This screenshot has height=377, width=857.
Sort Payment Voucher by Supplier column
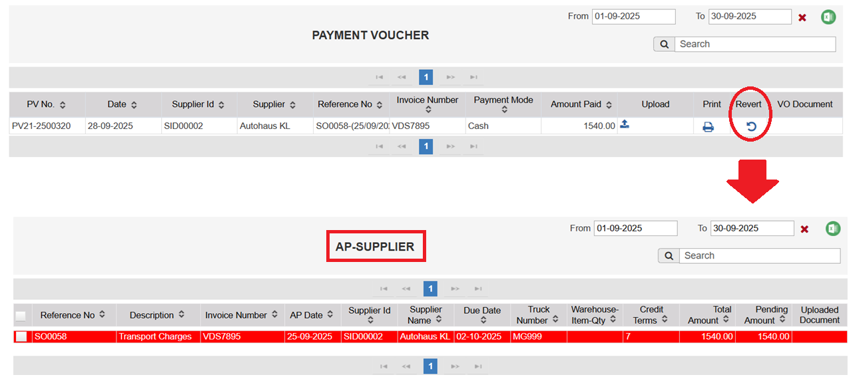[292, 105]
